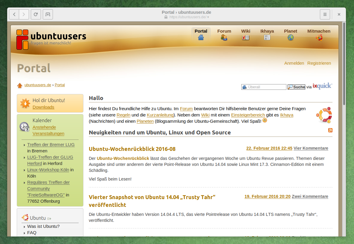The image size is (354, 244).
Task: Open the FAQ sidebar item
Action: coord(32,233)
